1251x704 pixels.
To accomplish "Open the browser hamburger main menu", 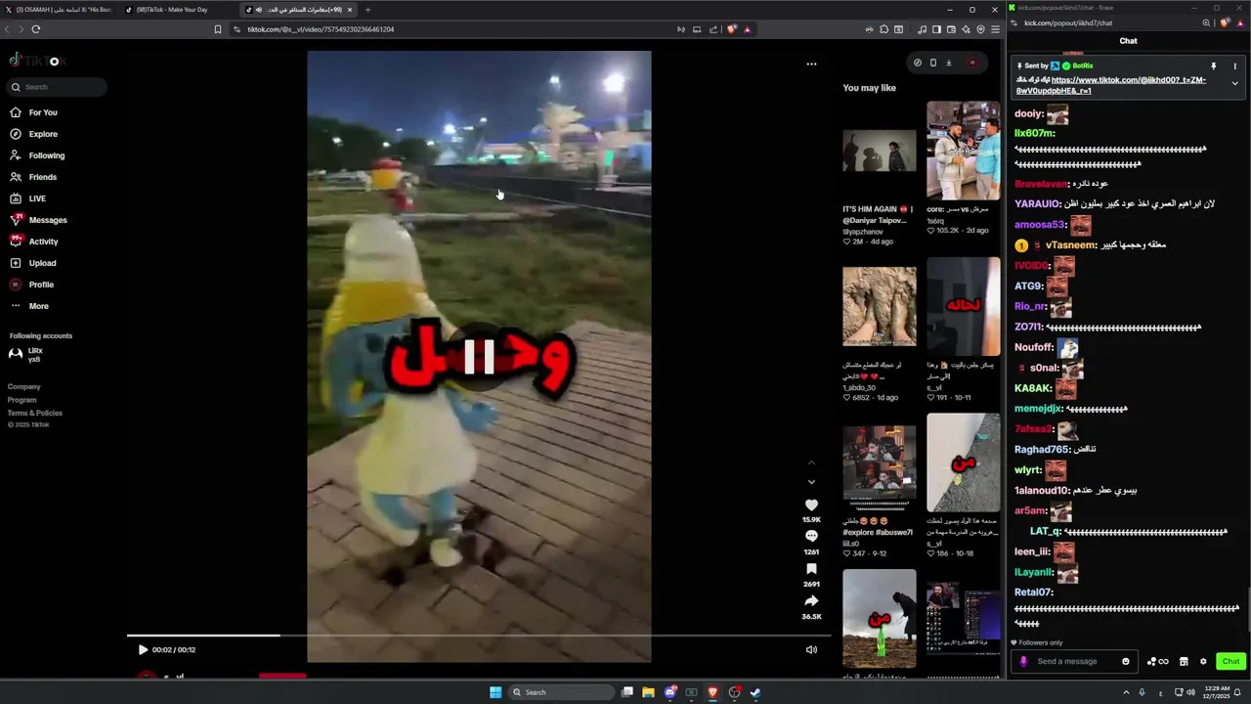I will point(995,29).
